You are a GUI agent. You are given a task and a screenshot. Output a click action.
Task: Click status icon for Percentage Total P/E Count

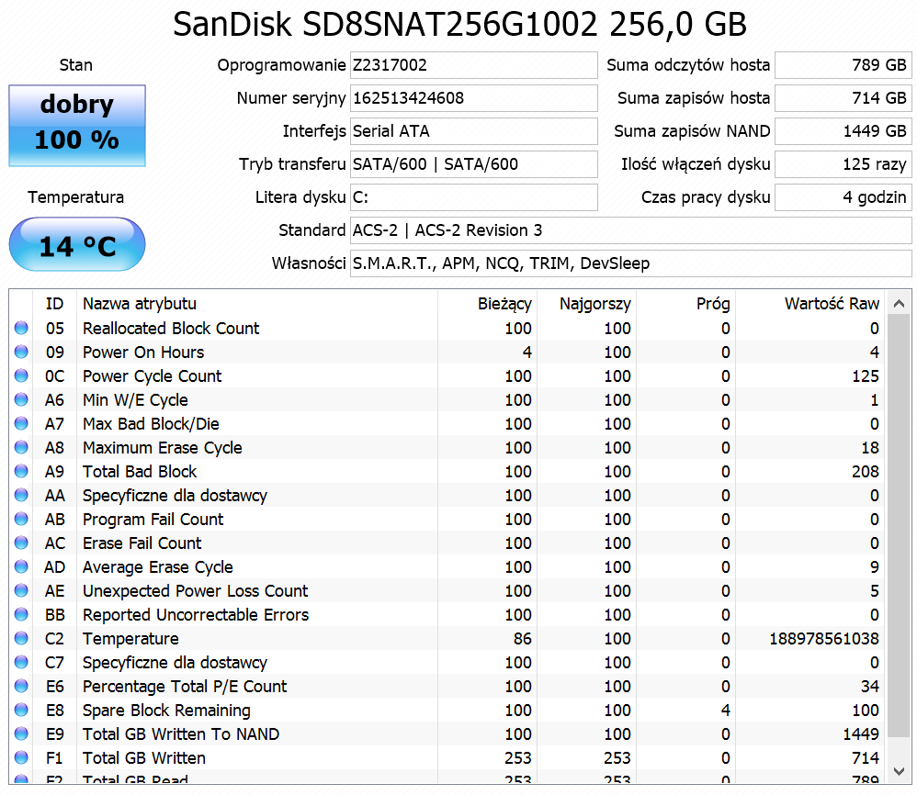pos(21,686)
